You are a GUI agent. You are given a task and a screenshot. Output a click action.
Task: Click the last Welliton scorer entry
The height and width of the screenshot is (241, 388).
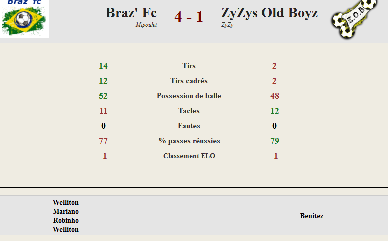(66, 229)
